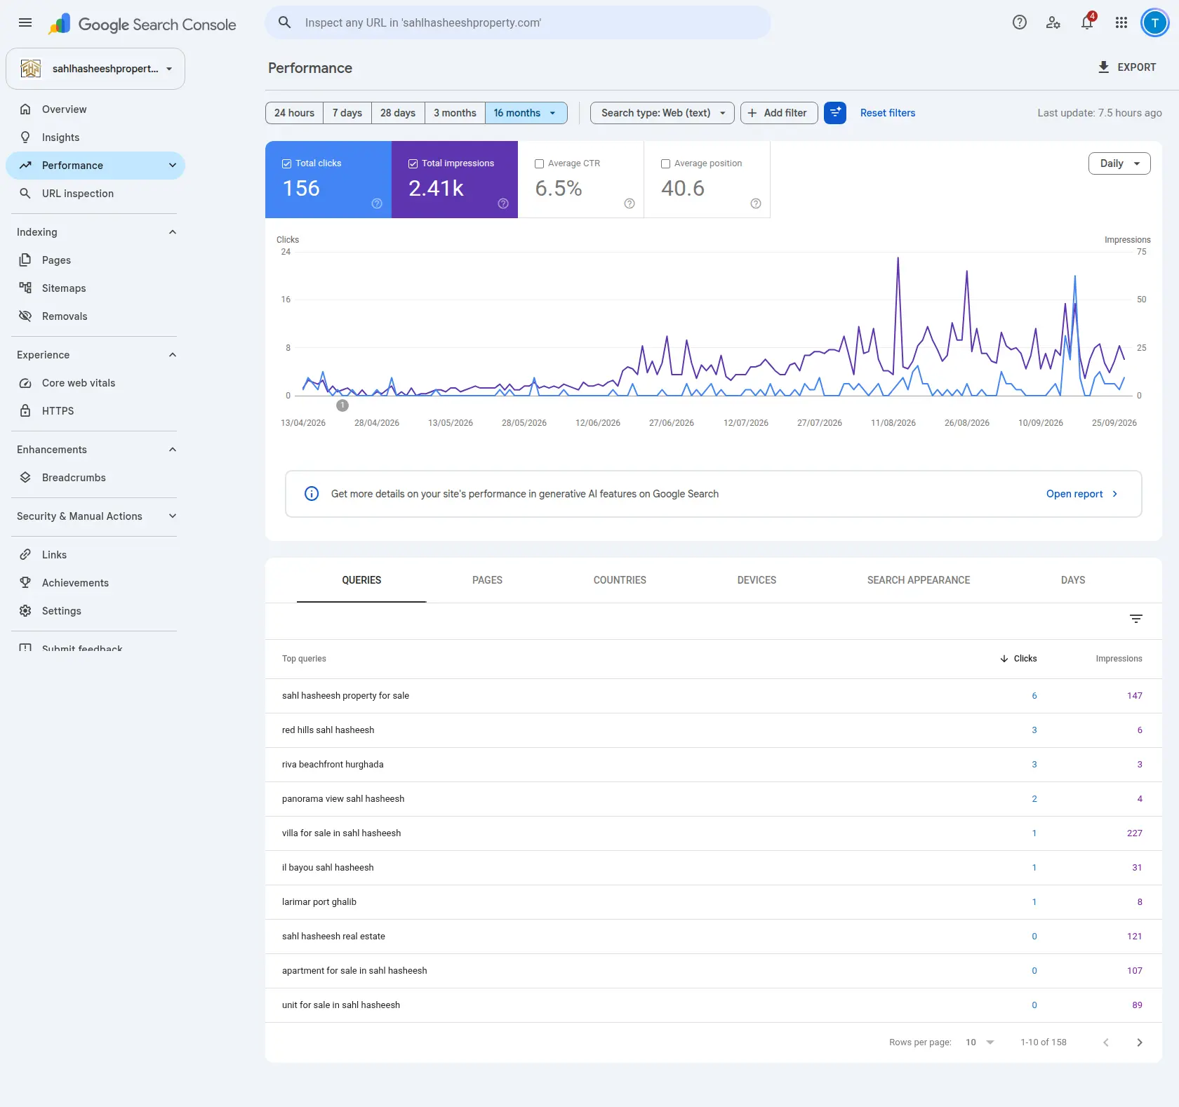
Task: Open users and permissions icon
Action: [x=1053, y=22]
